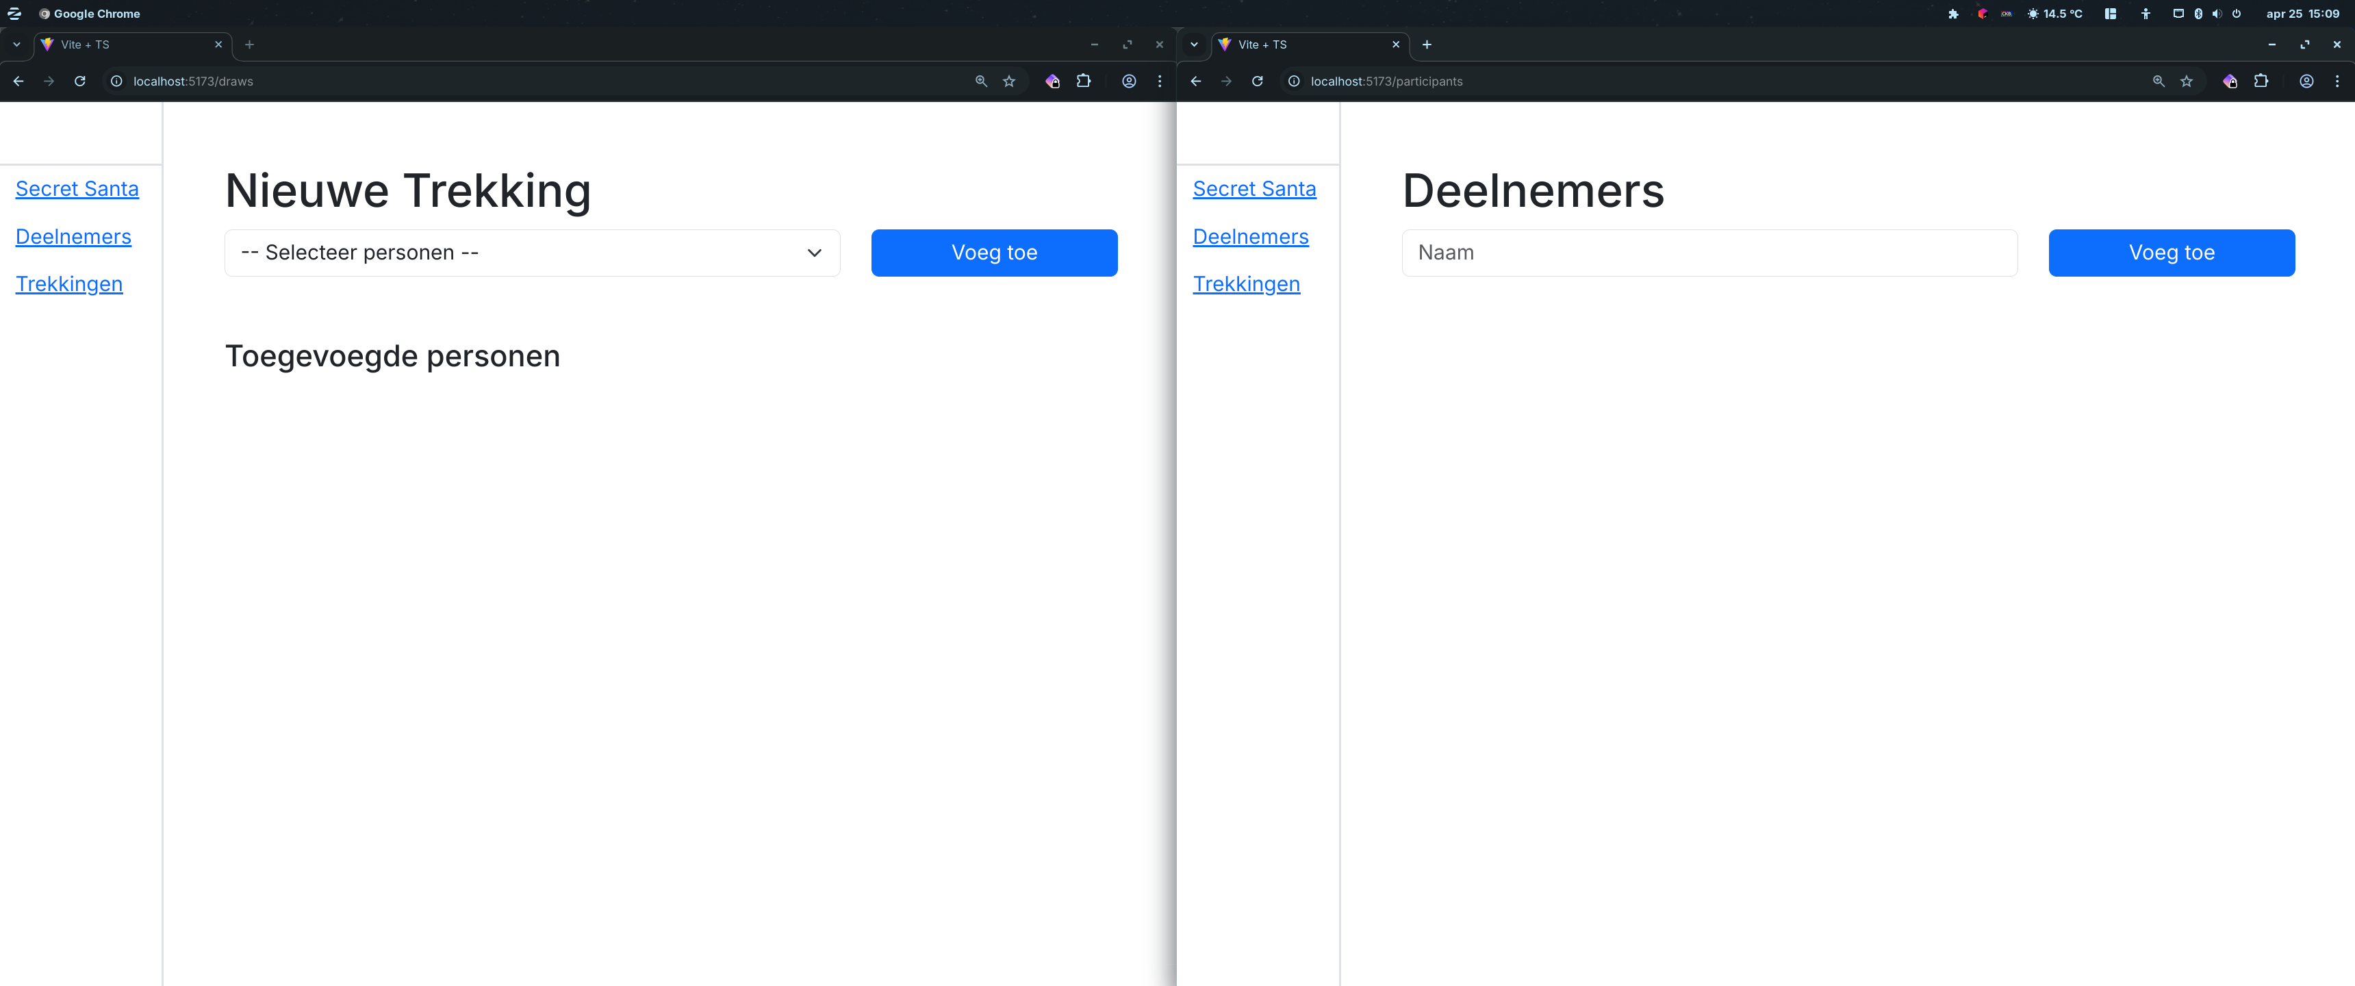The height and width of the screenshot is (986, 2355).
Task: Open Deelnemers link in right window sidebar
Action: [1249, 237]
